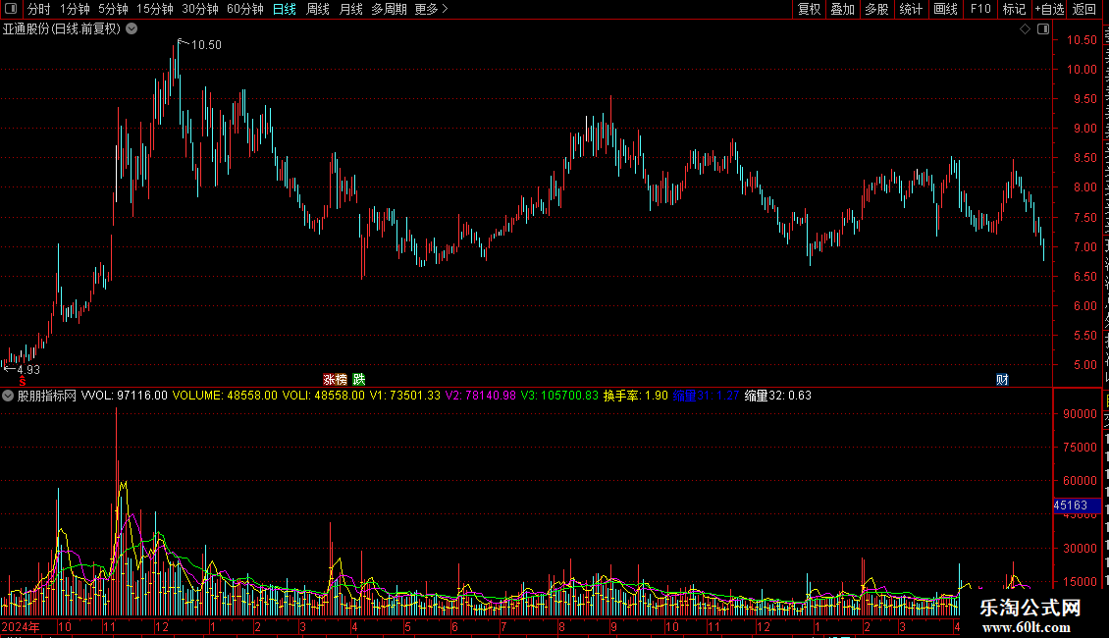Image resolution: width=1109 pixels, height=638 pixels.
Task: Expand 更多 period options
Action: 432,9
